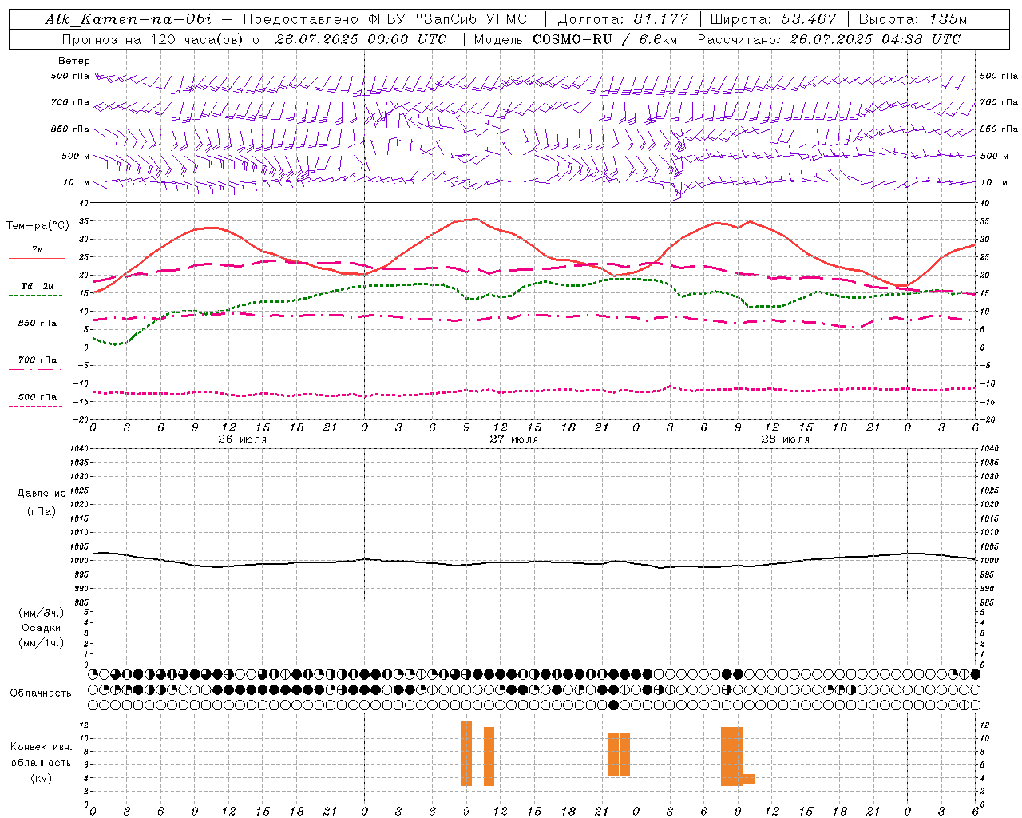
Task: Select the latitude value Широта: 53.467
Action: pyautogui.click(x=773, y=19)
